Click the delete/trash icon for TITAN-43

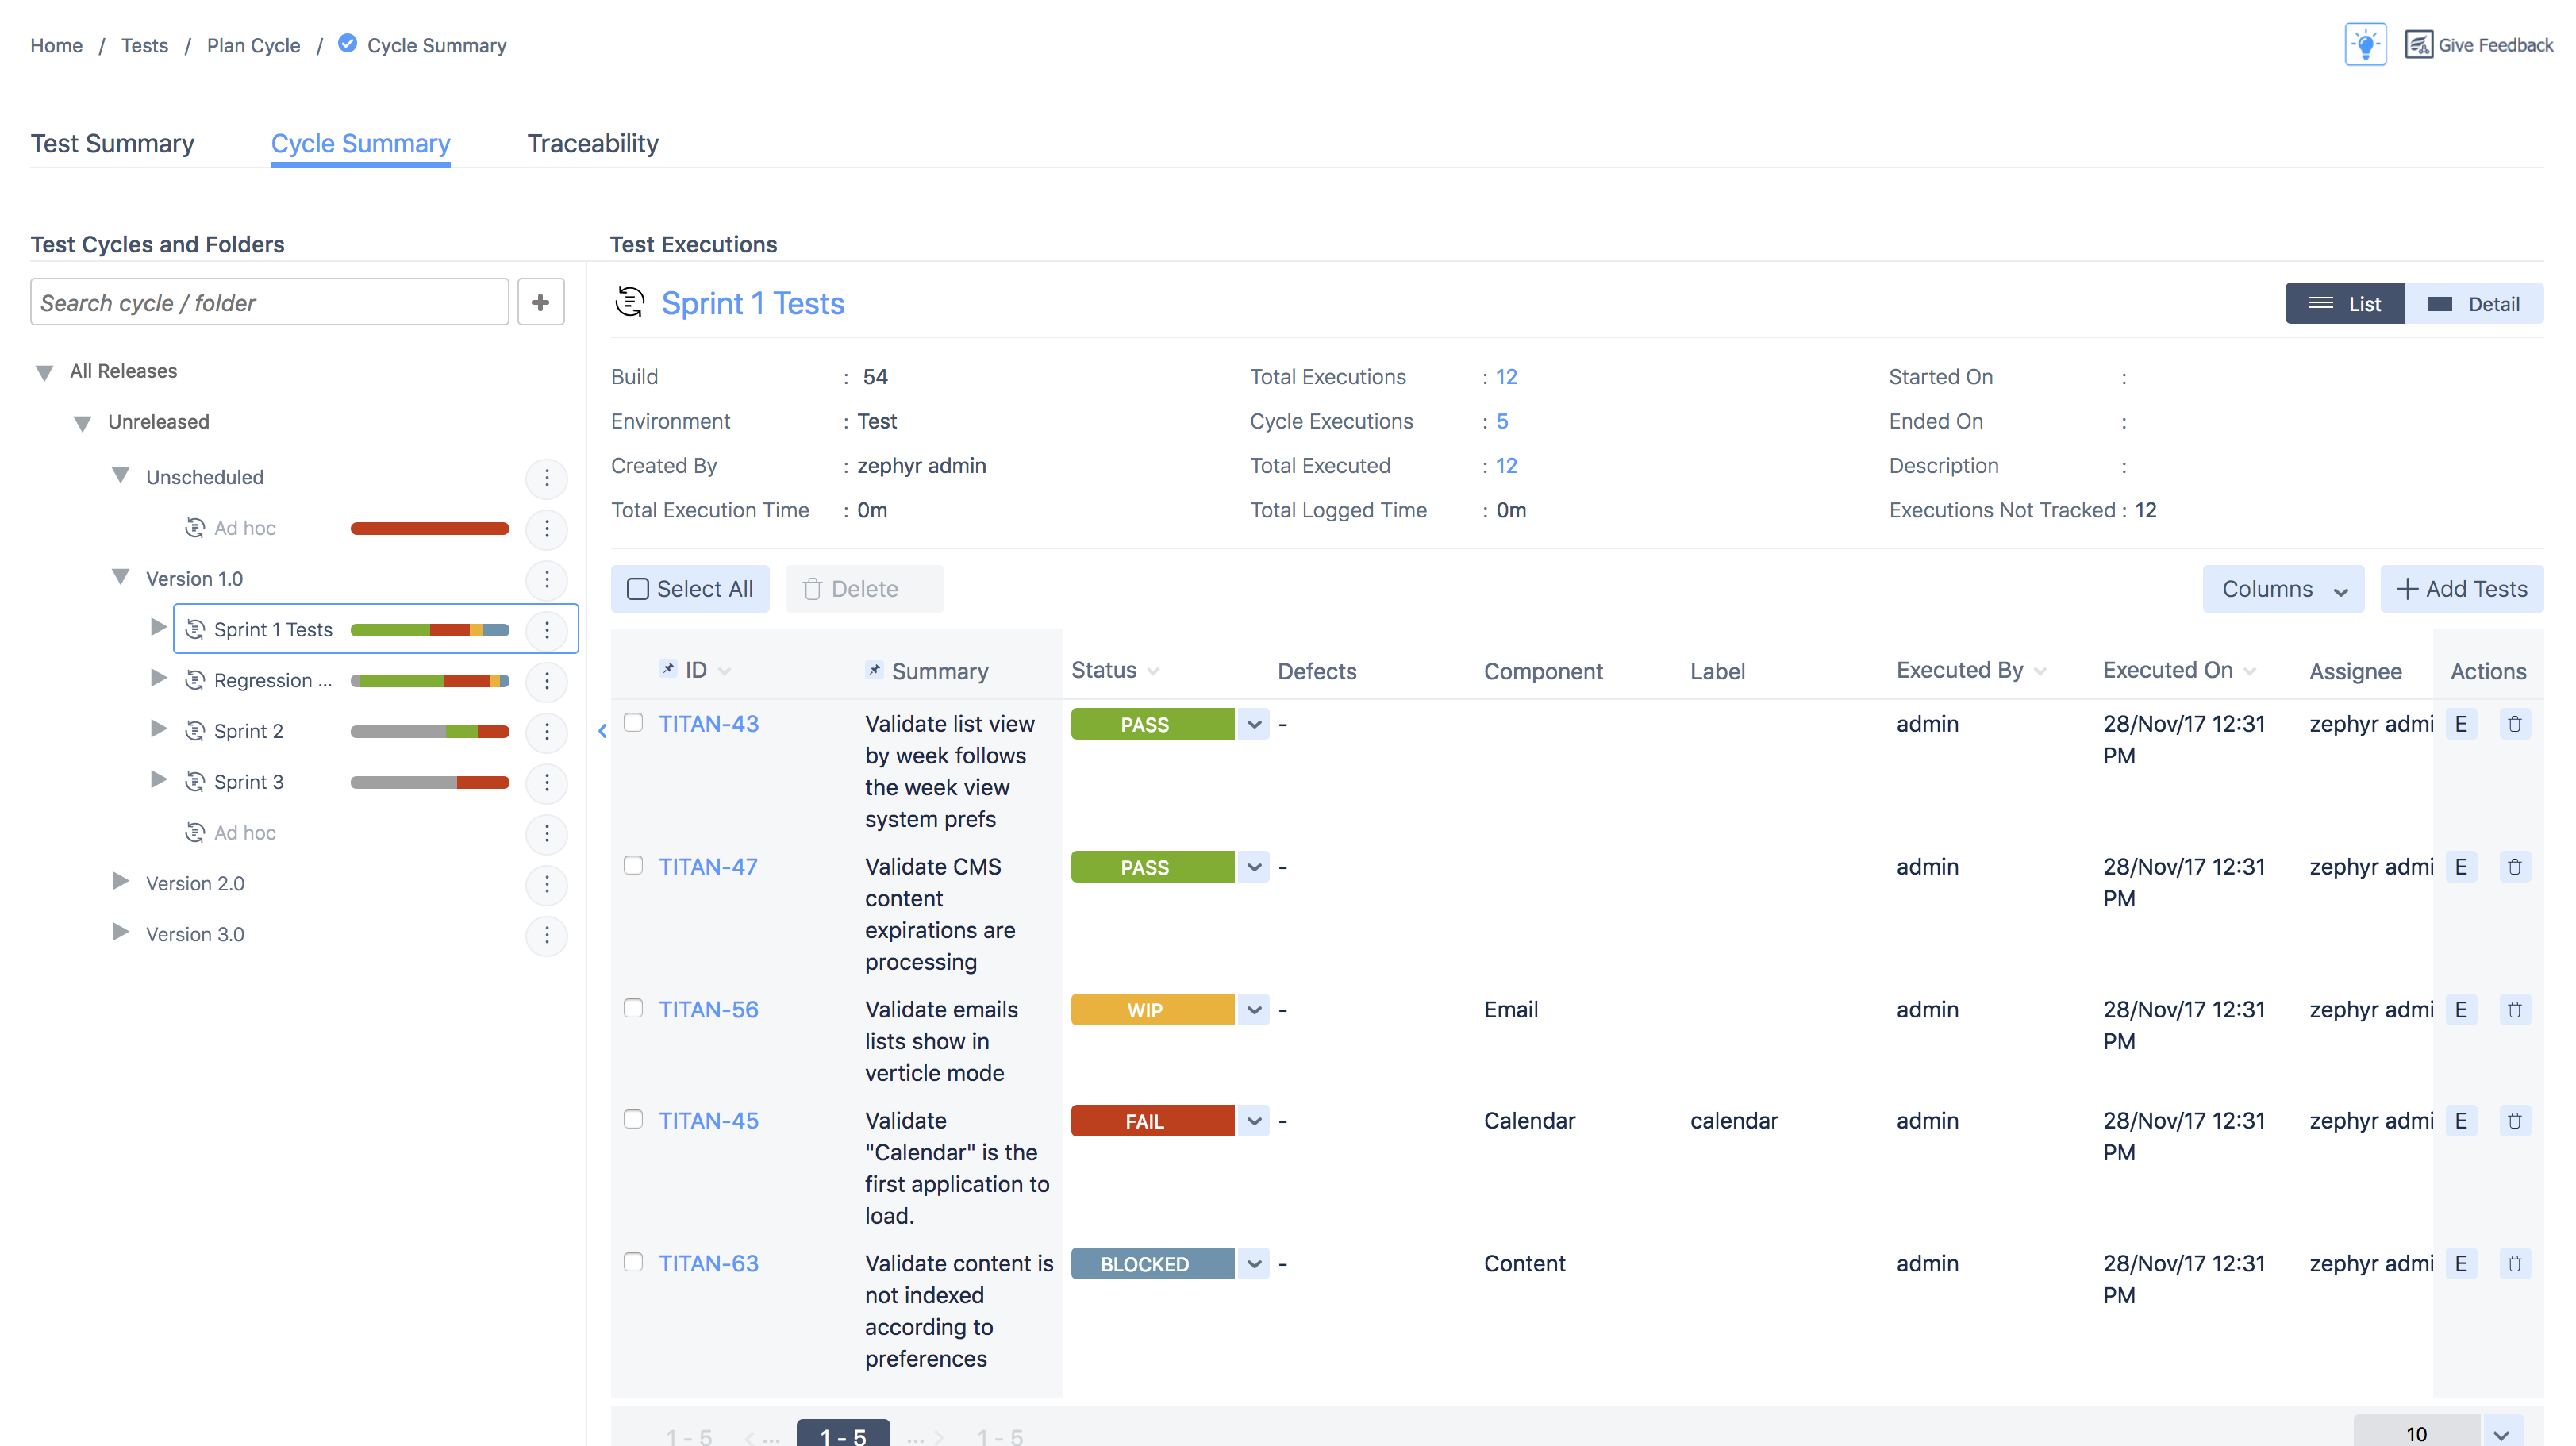click(2516, 722)
